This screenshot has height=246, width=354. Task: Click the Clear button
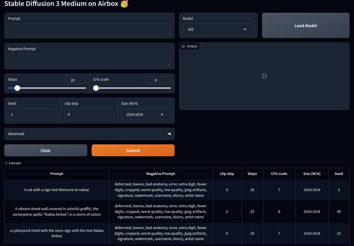(46, 150)
